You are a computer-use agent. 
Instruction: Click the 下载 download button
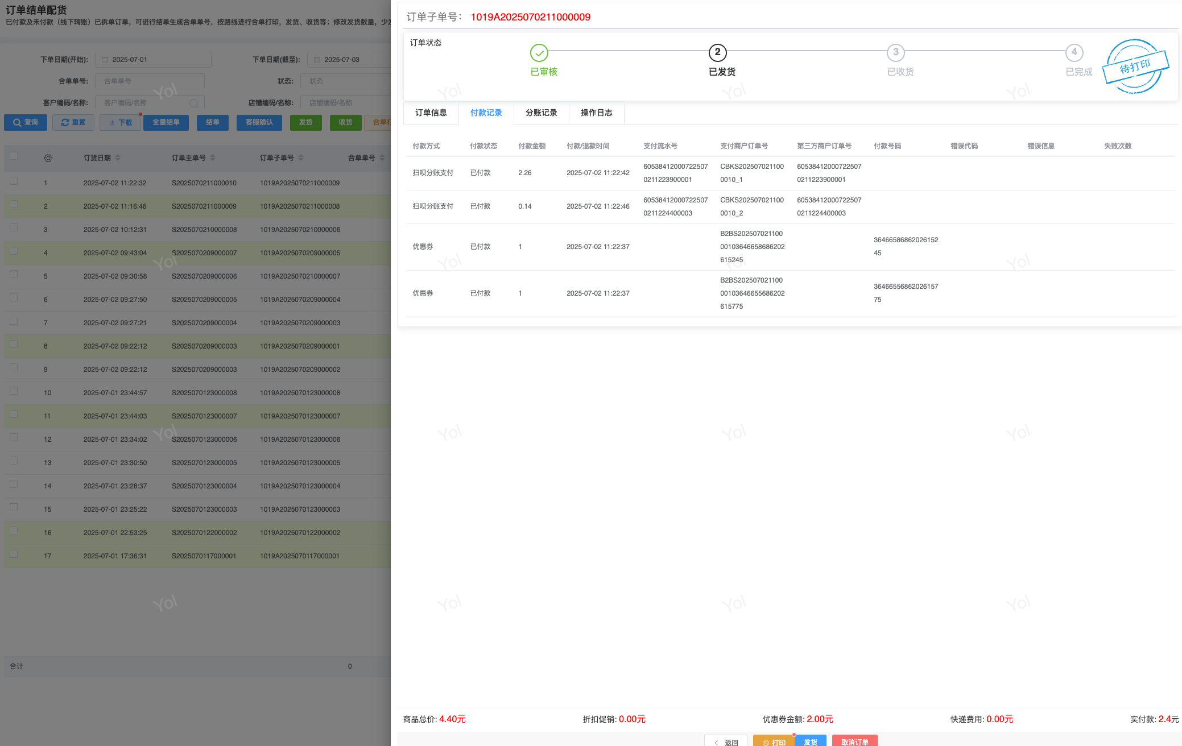point(120,122)
